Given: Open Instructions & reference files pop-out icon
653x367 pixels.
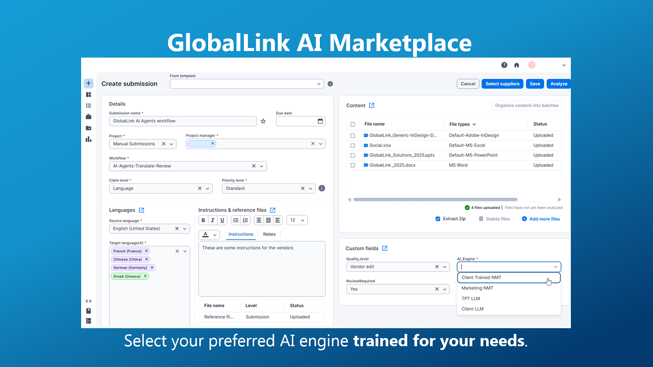Looking at the screenshot, I should pos(272,210).
